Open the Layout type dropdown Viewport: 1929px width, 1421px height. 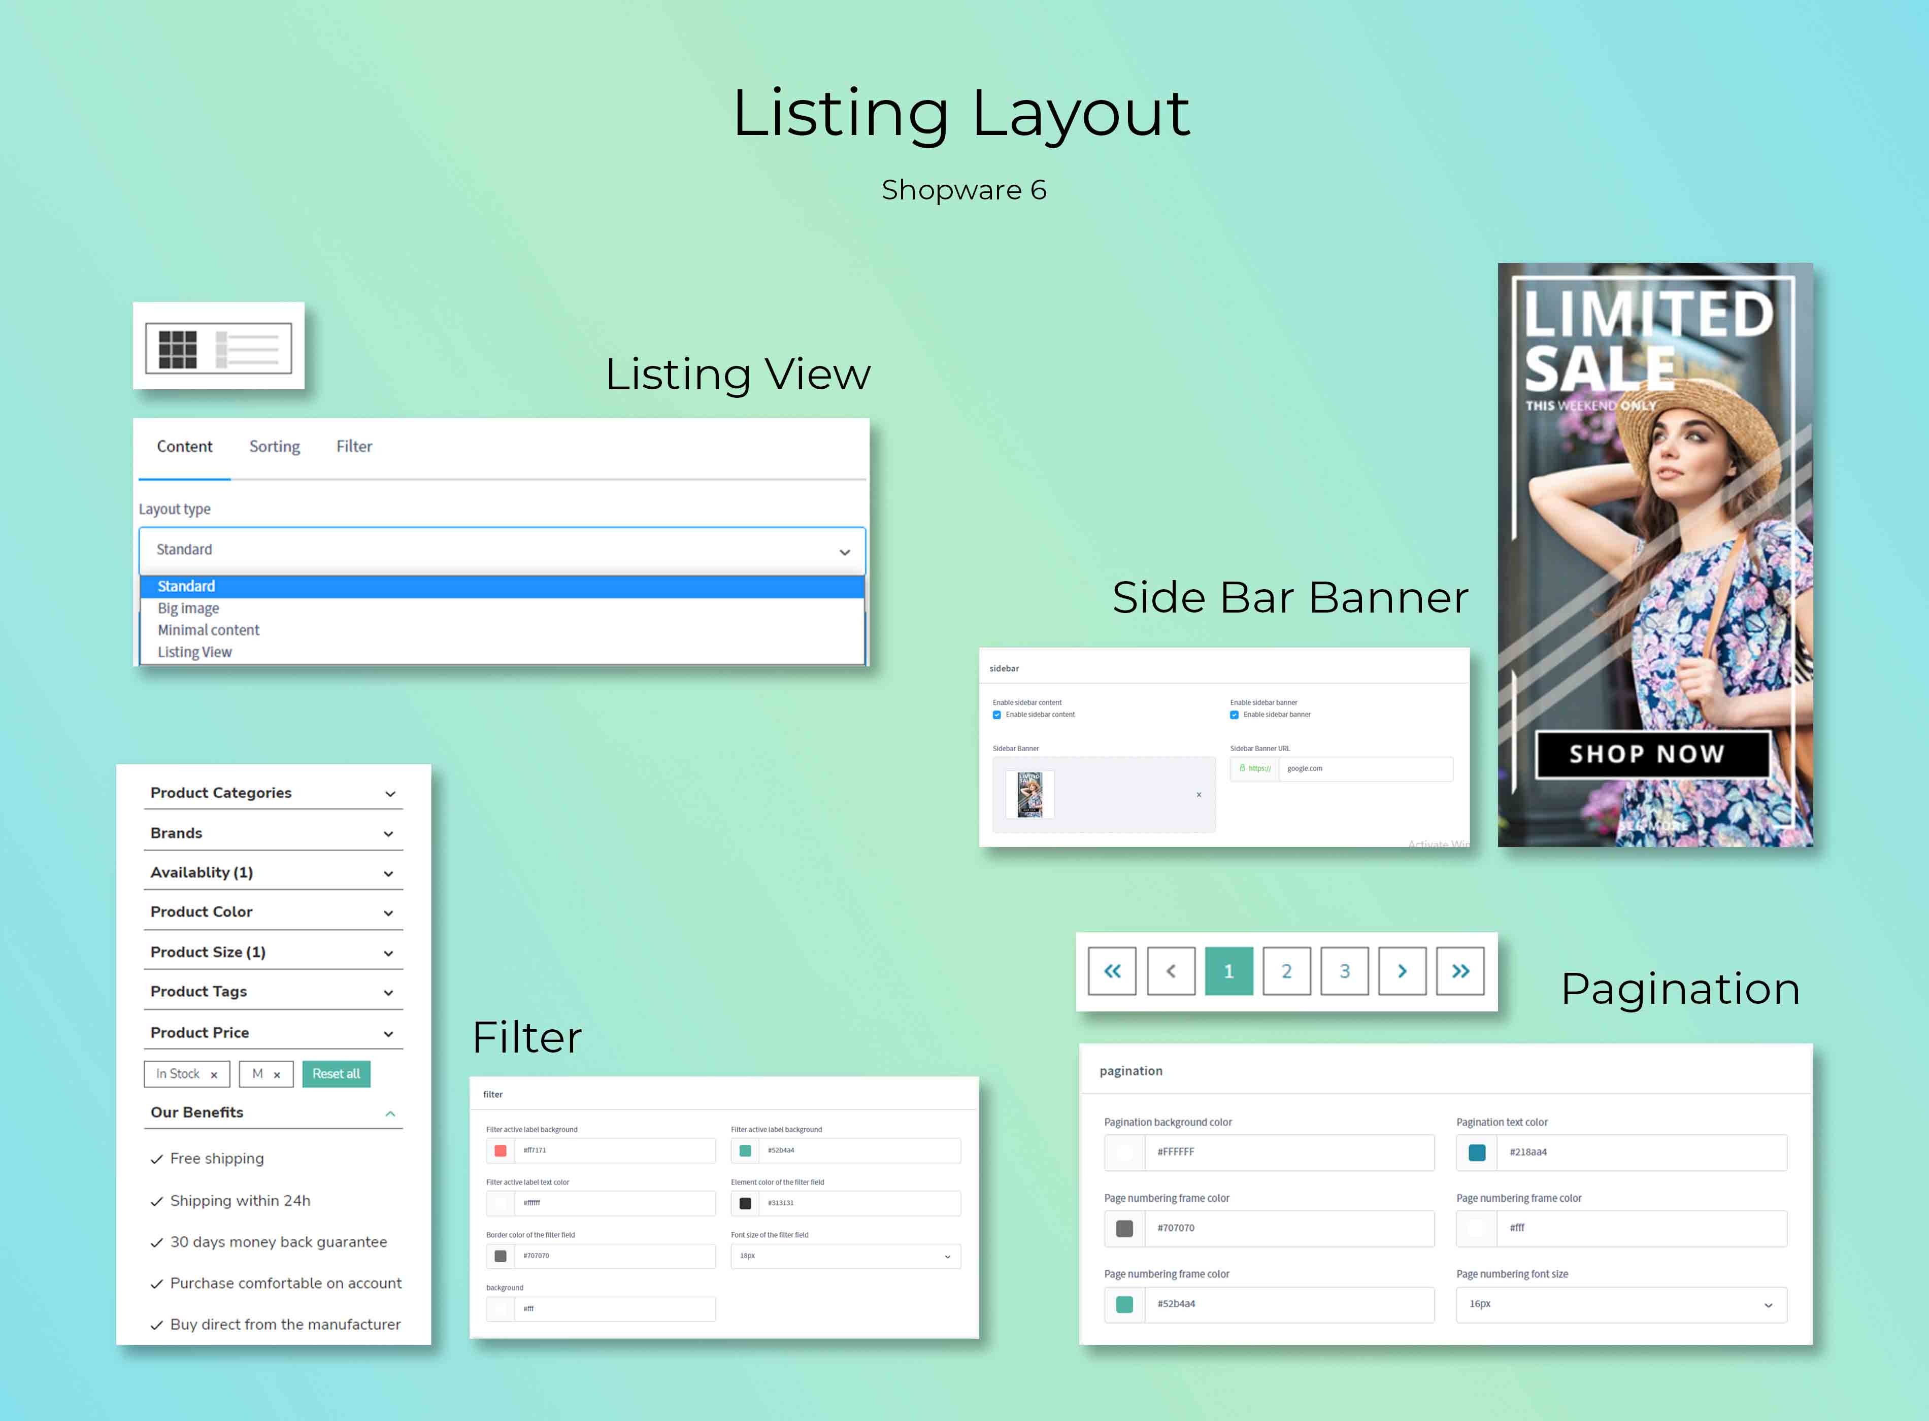tap(502, 551)
